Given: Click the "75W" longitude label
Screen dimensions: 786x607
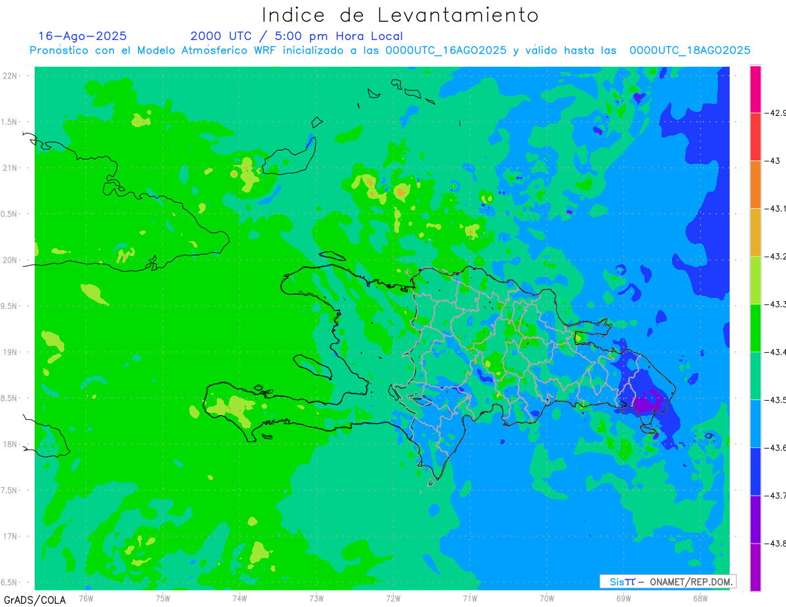Looking at the screenshot, I should 162,598.
